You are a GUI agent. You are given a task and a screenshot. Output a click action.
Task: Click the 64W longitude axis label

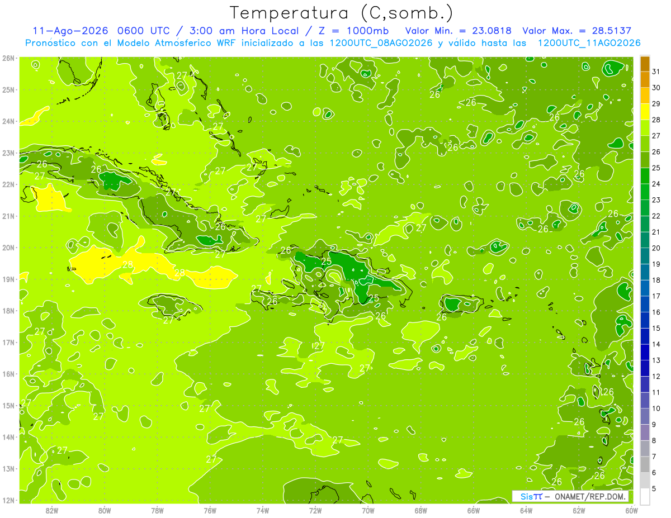526,510
